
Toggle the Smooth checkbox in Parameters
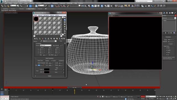pos(168,44)
